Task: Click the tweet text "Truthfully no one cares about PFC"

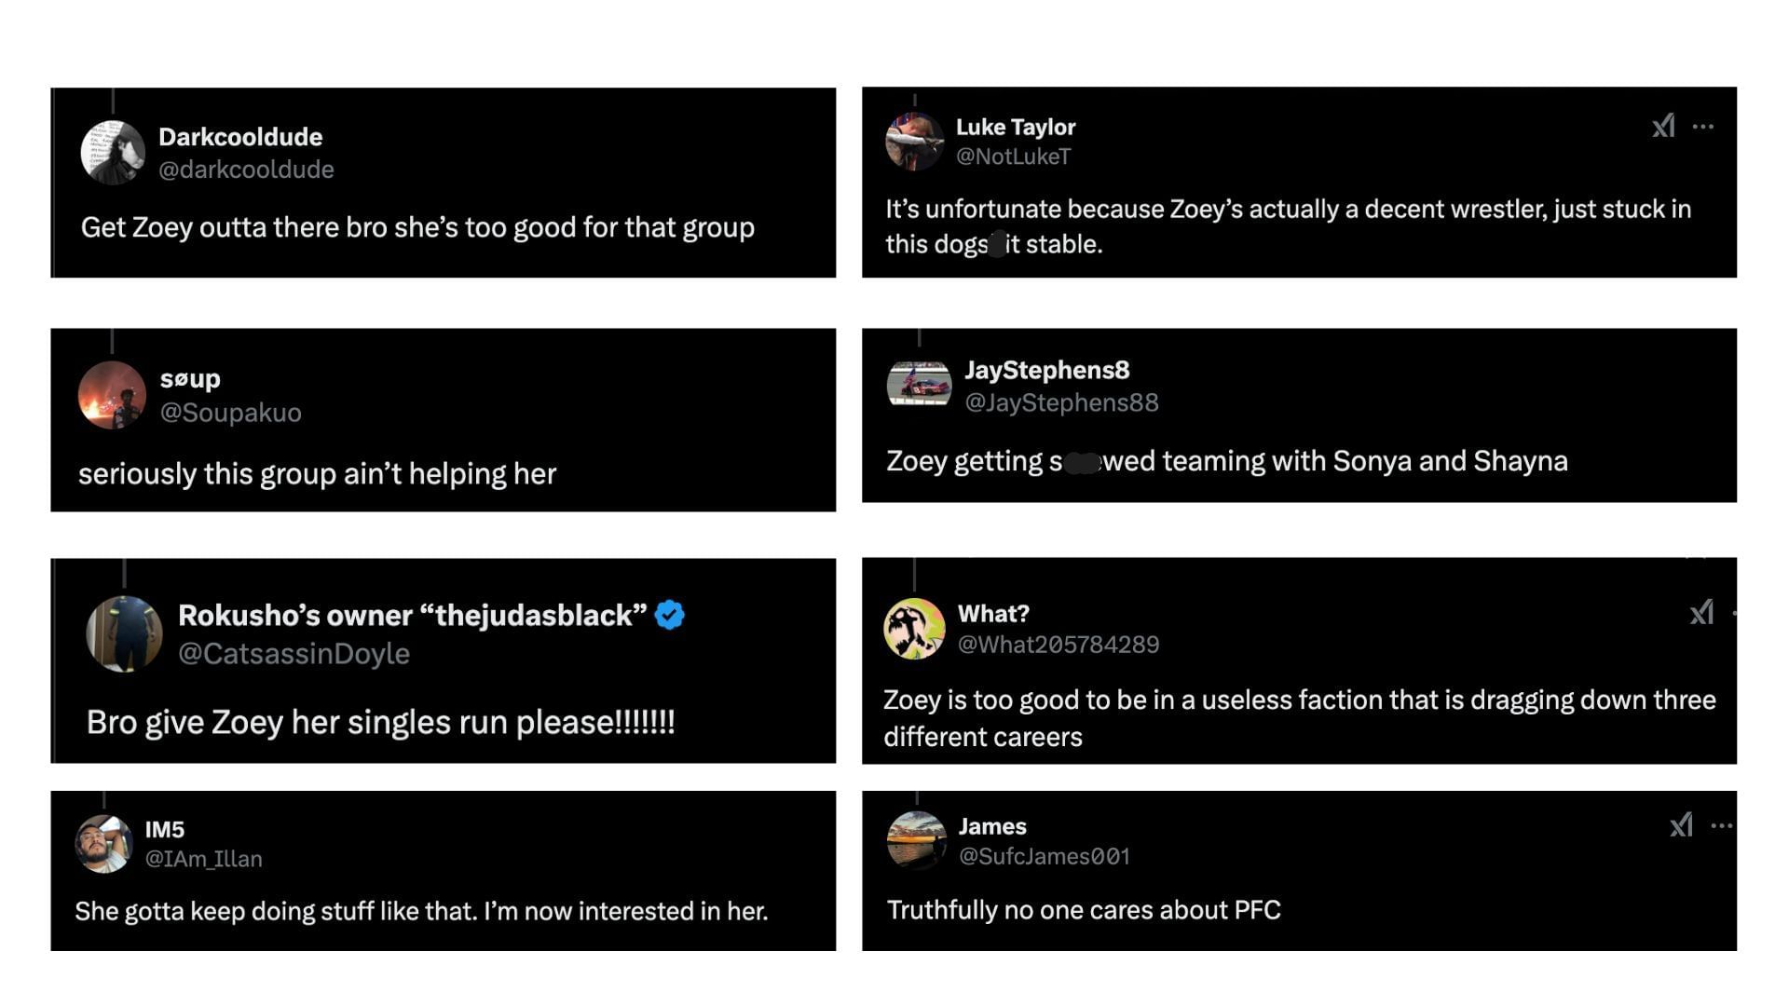Action: tap(1084, 910)
